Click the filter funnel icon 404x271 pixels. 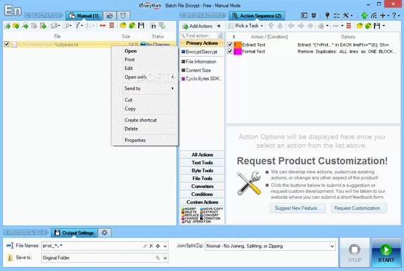point(79,26)
